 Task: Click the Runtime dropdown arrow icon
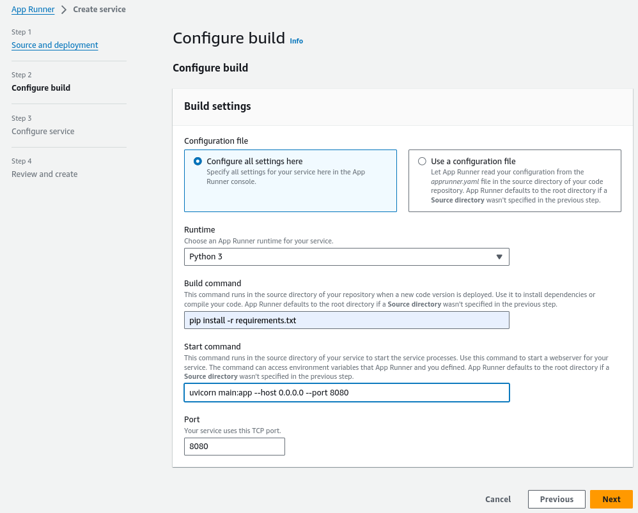499,257
